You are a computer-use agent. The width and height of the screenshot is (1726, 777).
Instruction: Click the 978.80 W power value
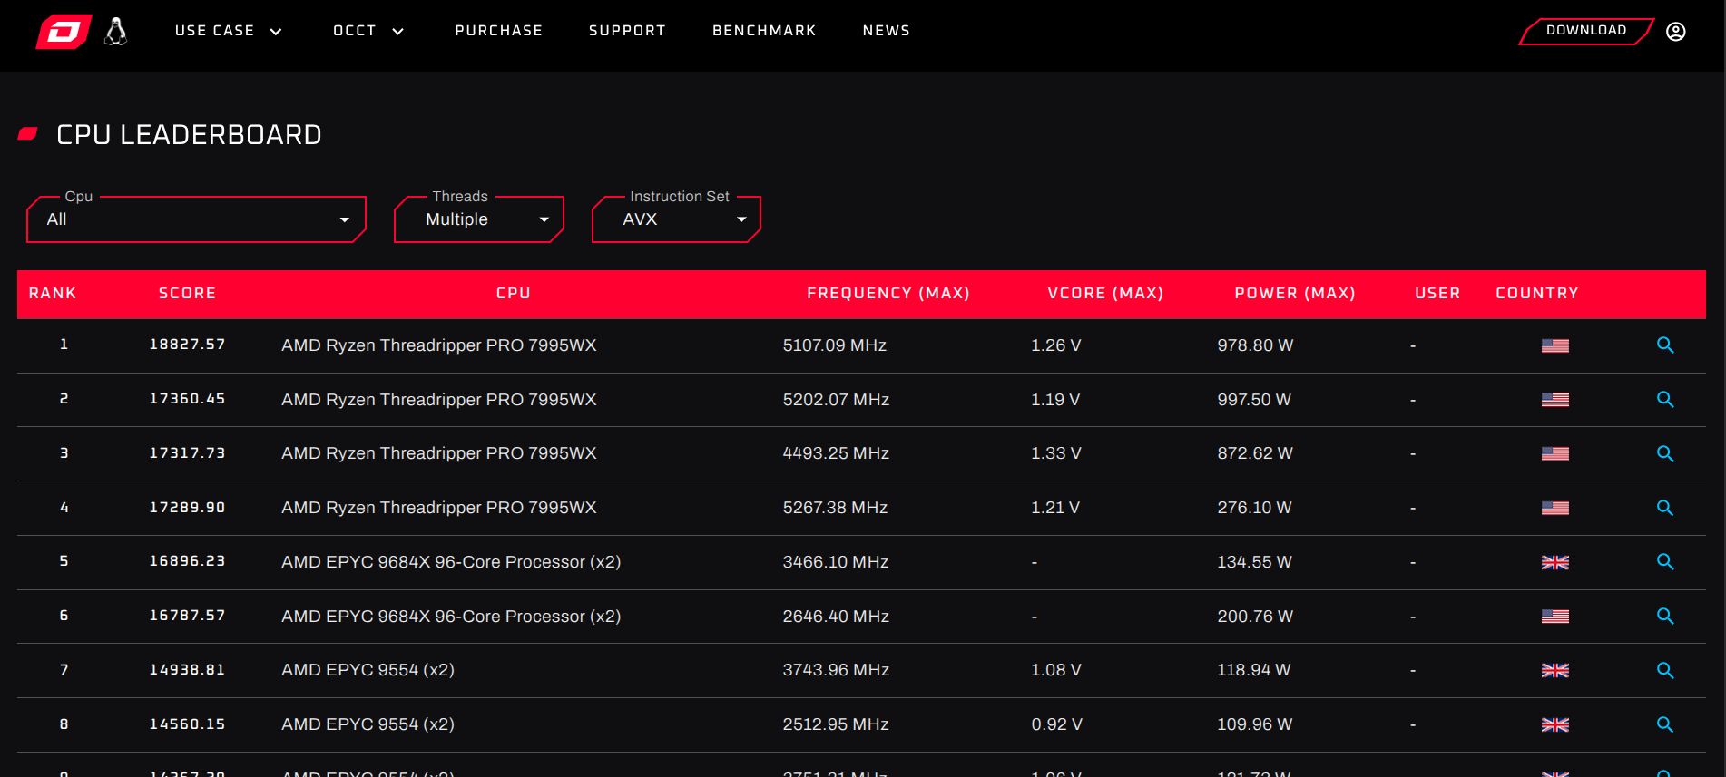1255,345
